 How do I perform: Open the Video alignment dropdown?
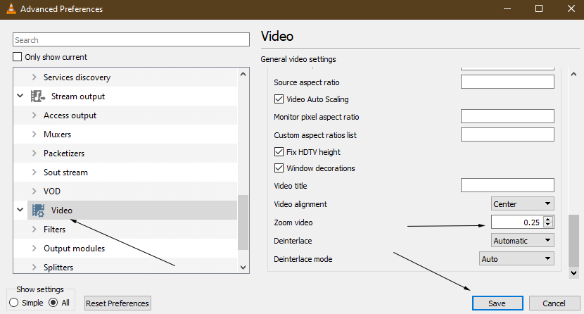(522, 203)
